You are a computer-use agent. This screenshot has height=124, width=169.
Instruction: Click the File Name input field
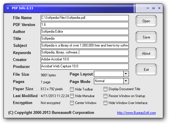click(x=85, y=18)
